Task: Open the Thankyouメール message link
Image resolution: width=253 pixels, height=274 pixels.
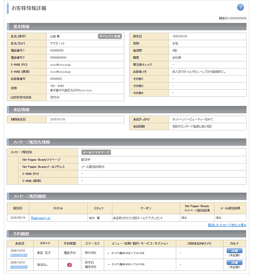Action: [x=40, y=218]
